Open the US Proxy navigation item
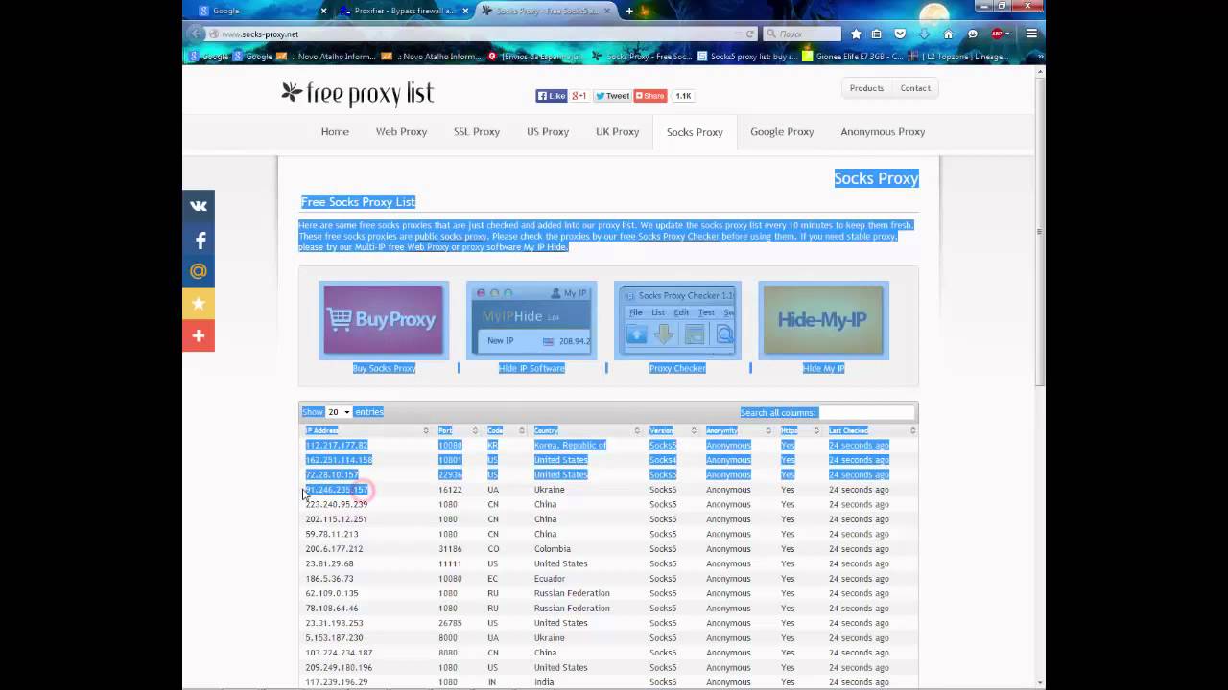 tap(548, 132)
